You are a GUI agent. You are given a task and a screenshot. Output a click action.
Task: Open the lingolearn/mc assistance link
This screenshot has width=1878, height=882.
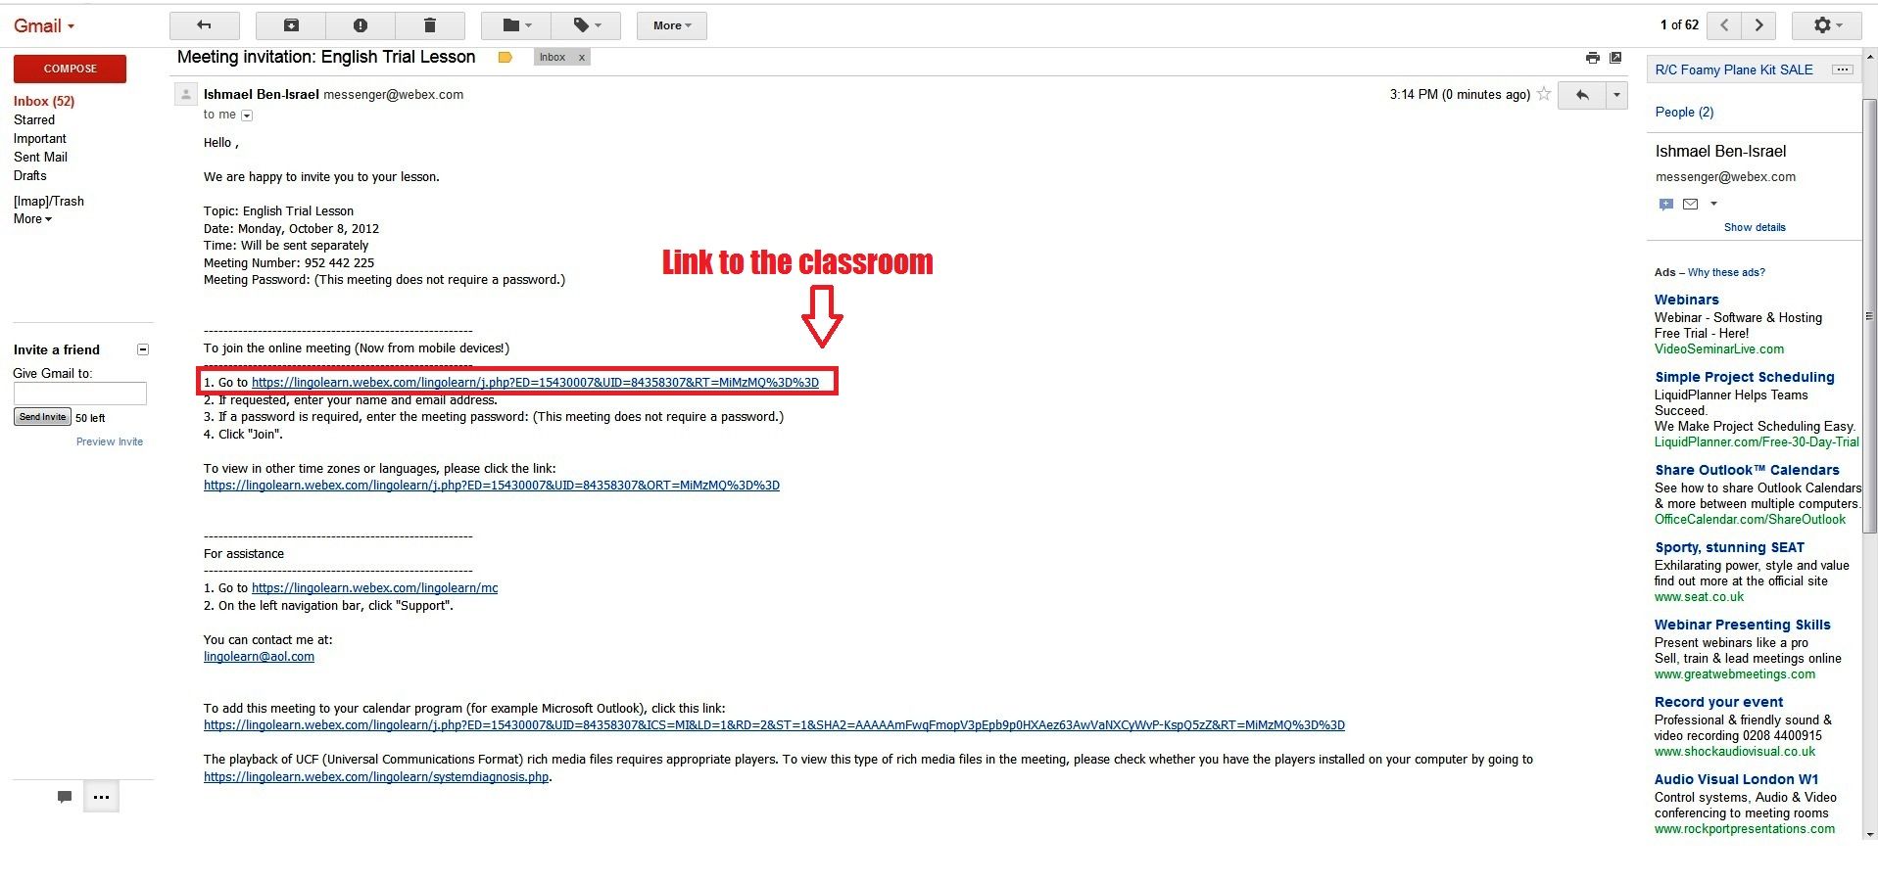[374, 588]
